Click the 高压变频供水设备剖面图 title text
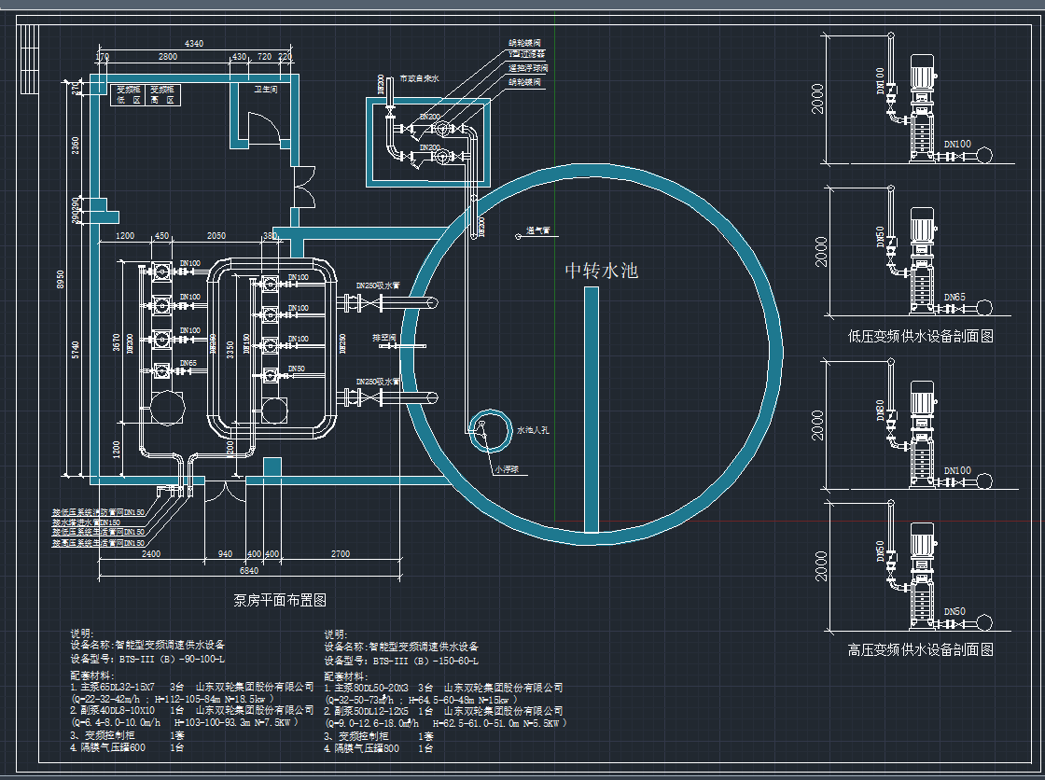Viewport: 1045px width, 780px height. pos(920,649)
